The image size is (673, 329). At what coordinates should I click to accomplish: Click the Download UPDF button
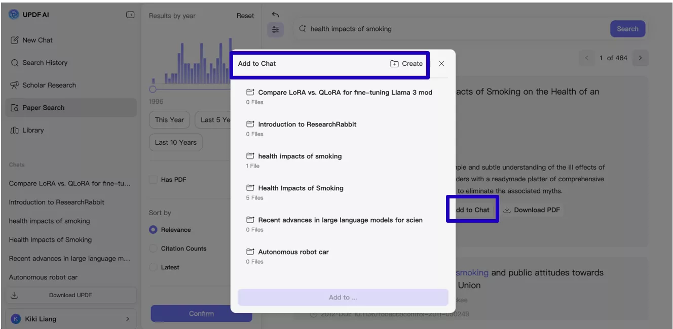[70, 295]
